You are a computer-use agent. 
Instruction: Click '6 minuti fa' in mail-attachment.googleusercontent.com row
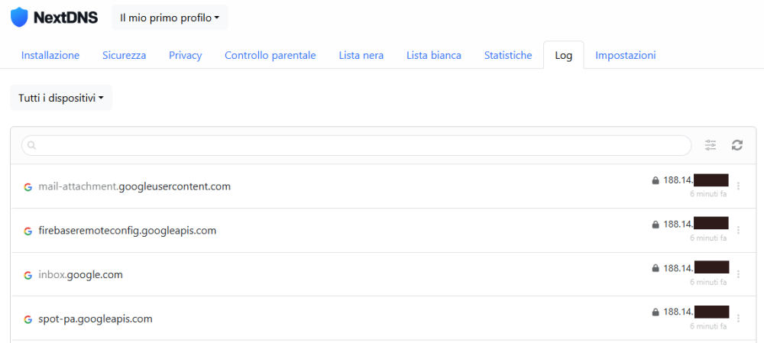[708, 194]
